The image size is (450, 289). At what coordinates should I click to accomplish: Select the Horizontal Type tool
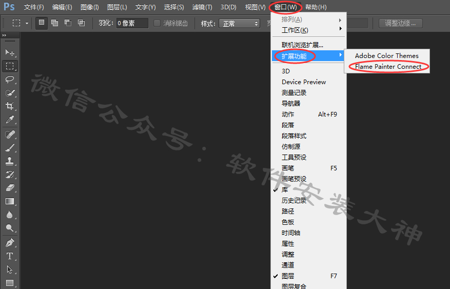(x=10, y=256)
